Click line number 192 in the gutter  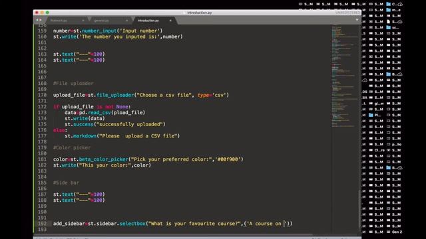(x=42, y=224)
